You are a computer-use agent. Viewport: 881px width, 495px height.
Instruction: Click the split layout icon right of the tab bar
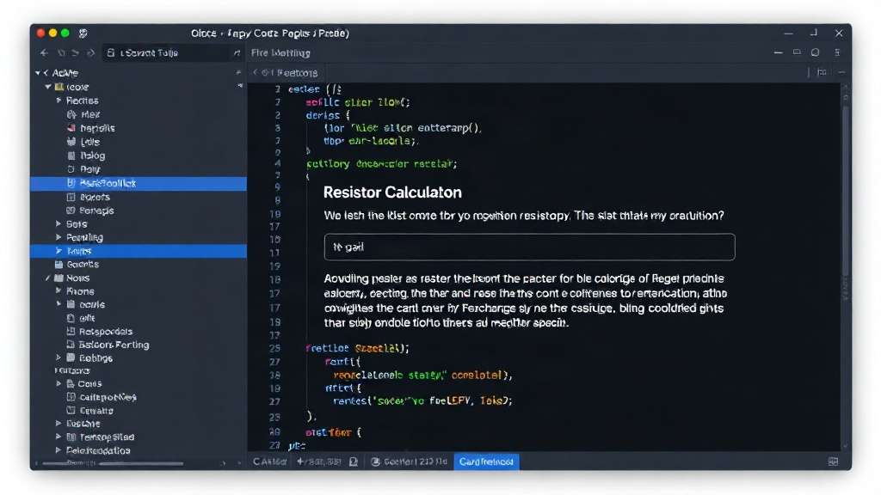(x=822, y=72)
